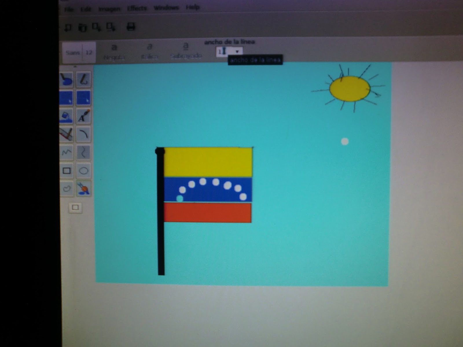Pick the right blue color swatch

point(83,98)
